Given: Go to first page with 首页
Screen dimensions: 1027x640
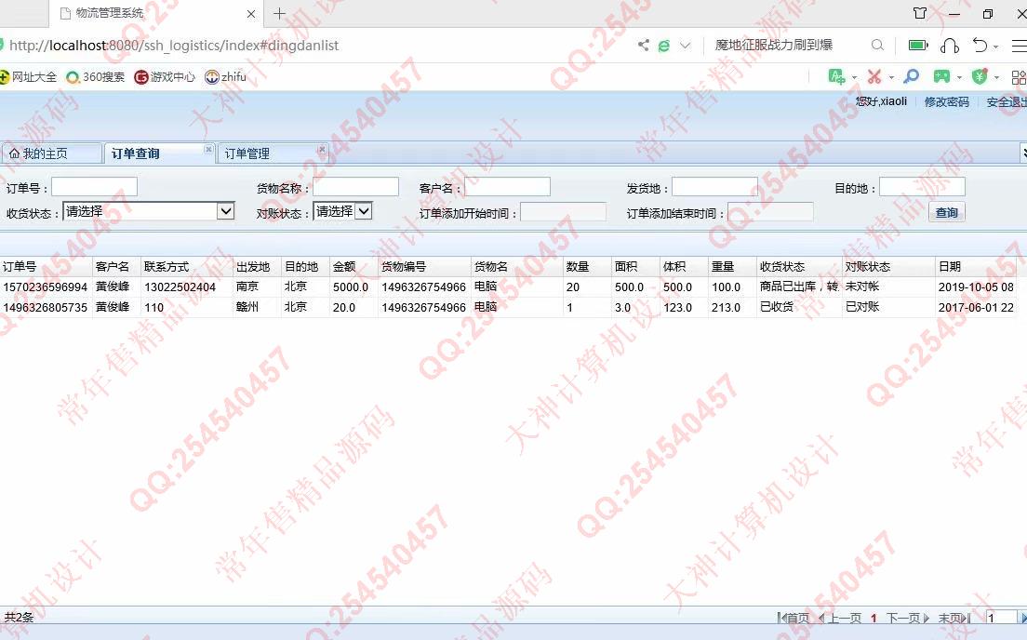Looking at the screenshot, I should (x=794, y=618).
